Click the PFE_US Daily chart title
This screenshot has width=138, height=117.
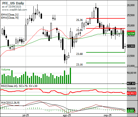point(13,3)
